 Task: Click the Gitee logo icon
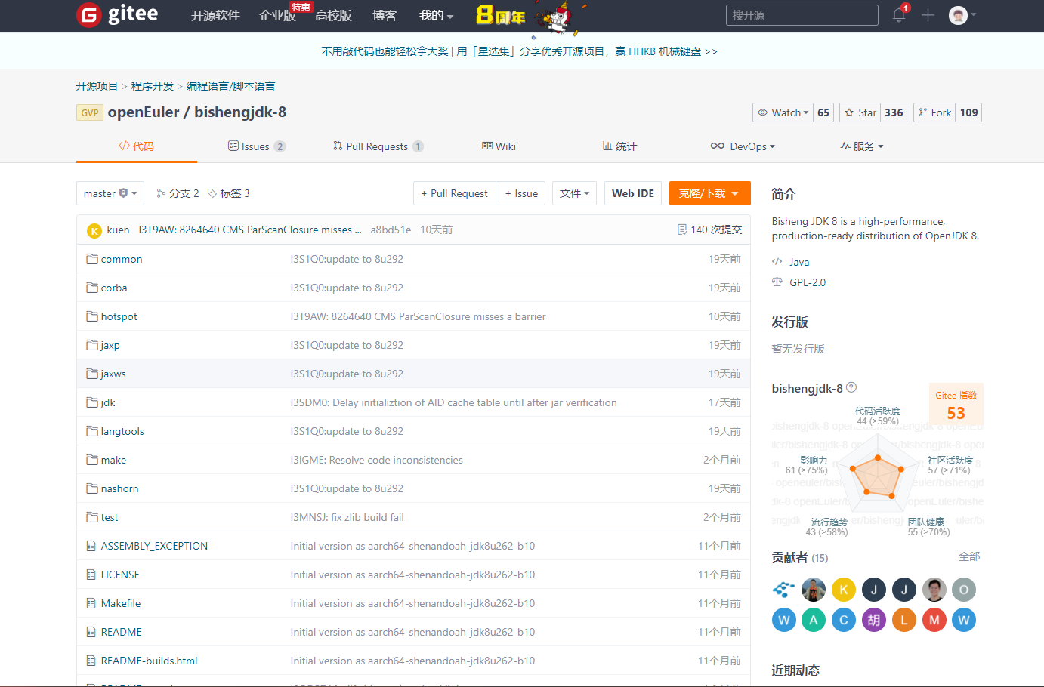(x=89, y=14)
